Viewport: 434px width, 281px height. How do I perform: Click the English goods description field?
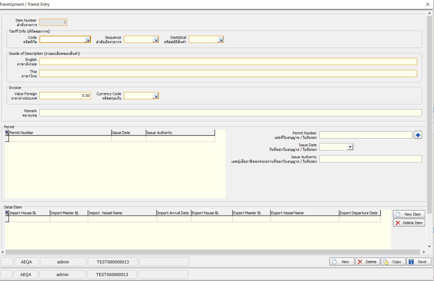tap(228, 61)
